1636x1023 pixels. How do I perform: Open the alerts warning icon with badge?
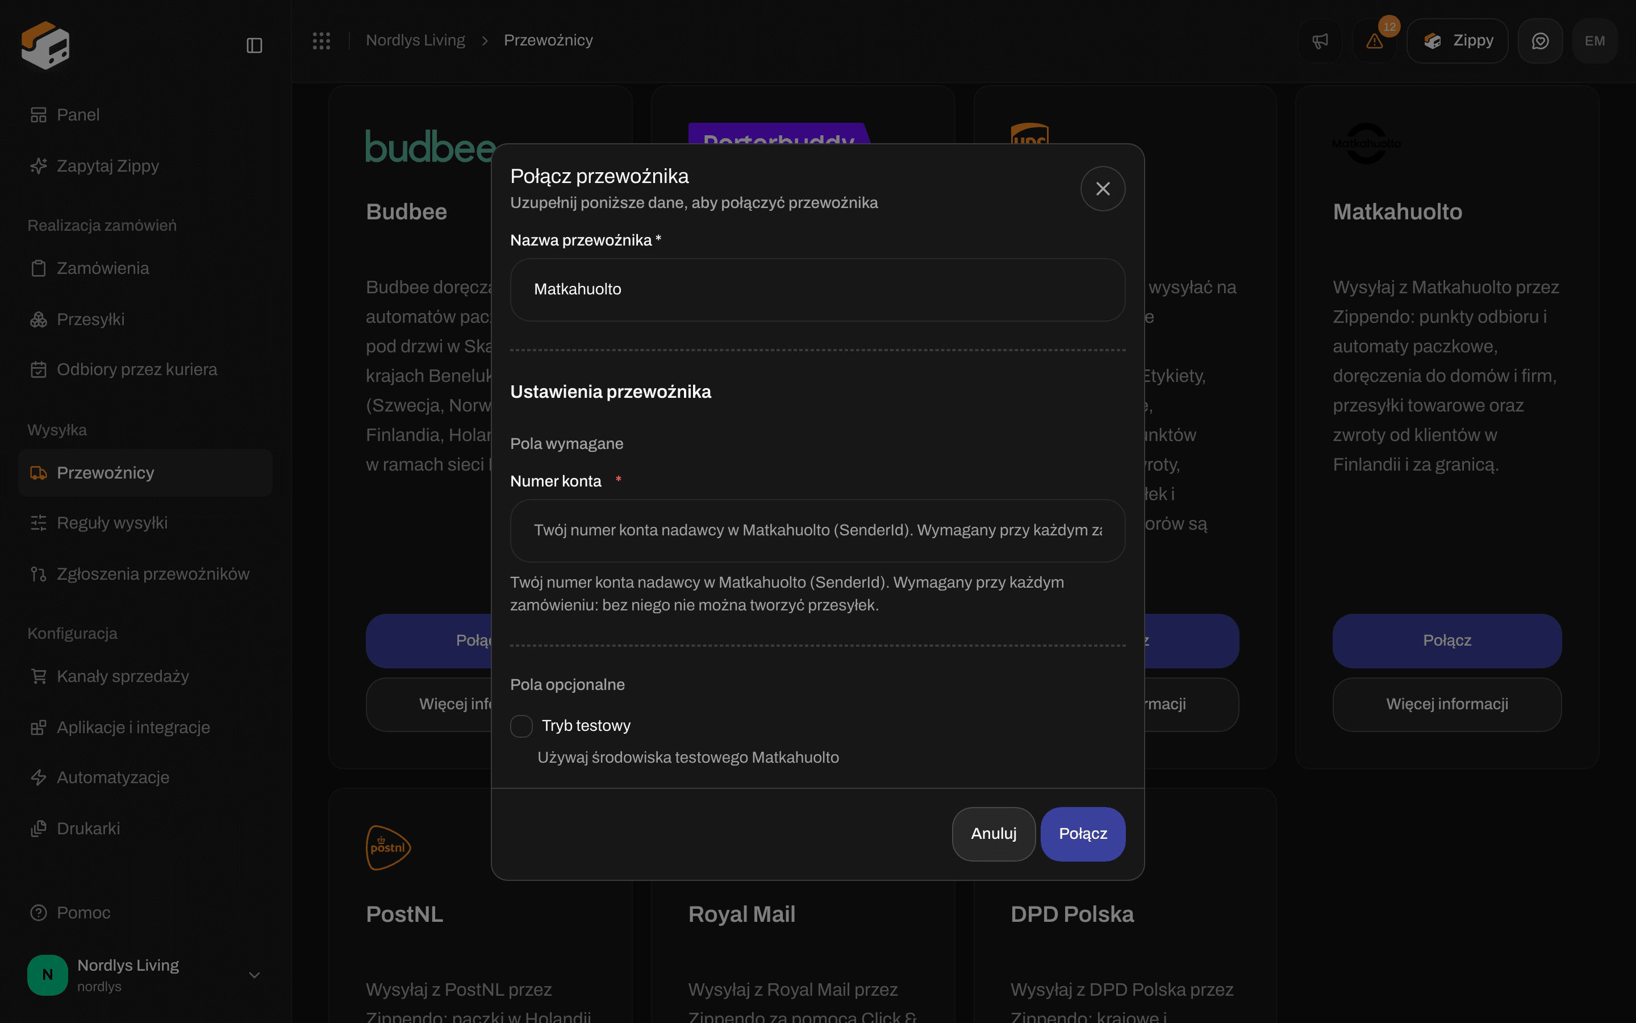(x=1374, y=40)
